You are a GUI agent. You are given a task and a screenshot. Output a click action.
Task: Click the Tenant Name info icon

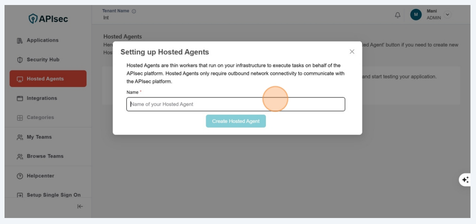(134, 11)
